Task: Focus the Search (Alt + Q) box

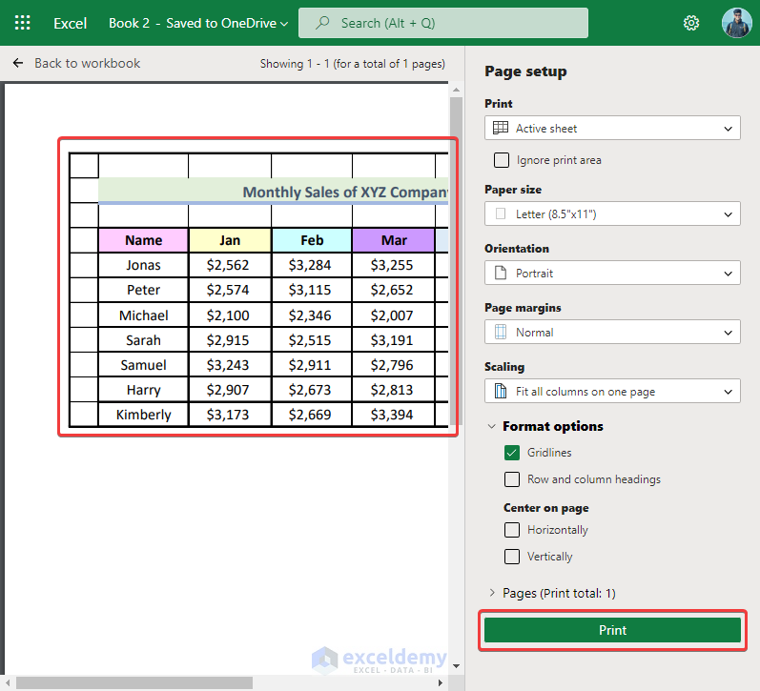Action: 443,23
